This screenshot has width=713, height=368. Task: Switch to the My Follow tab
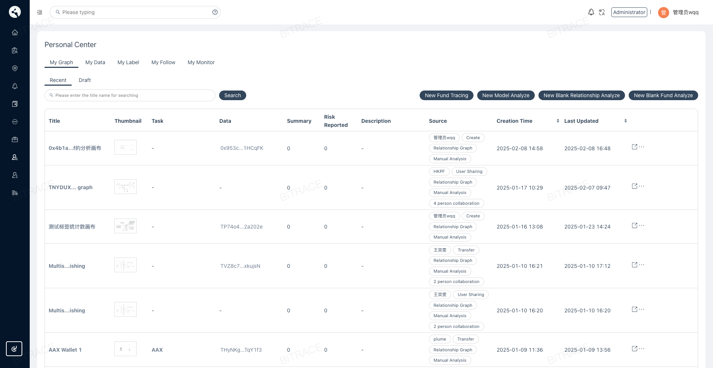[x=163, y=62]
